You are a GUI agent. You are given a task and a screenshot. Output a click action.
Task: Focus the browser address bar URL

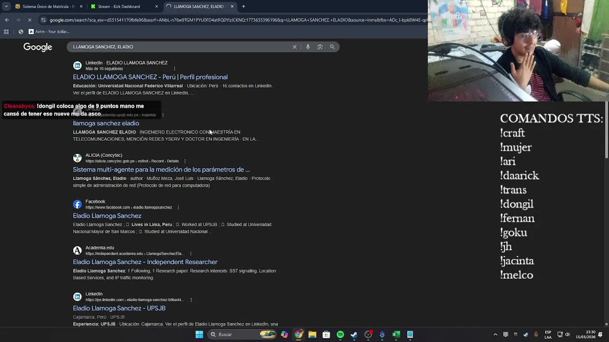coord(238,20)
